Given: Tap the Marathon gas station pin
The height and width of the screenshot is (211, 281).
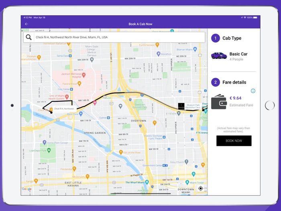Looking at the screenshot, I should click(159, 53).
